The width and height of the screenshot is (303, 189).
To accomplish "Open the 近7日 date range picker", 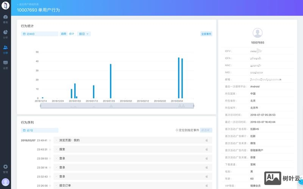I will click(x=40, y=130).
